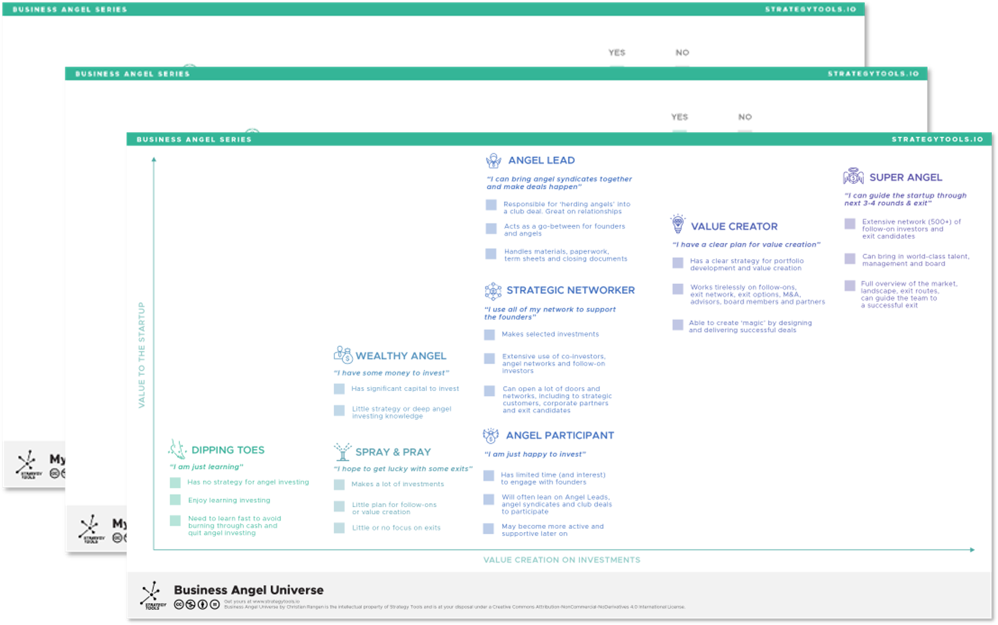Check 'Acts as a go-between for founders' box
This screenshot has height=625, width=998.
coord(491,229)
